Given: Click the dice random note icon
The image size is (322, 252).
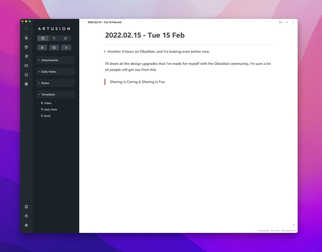Looking at the screenshot, I should point(26,75).
